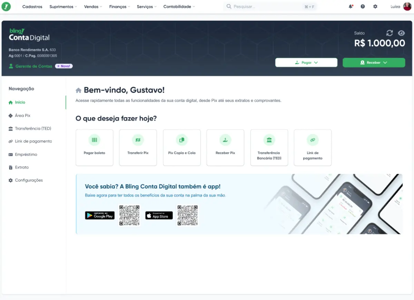Expand the Pagar dropdown button

pos(306,62)
